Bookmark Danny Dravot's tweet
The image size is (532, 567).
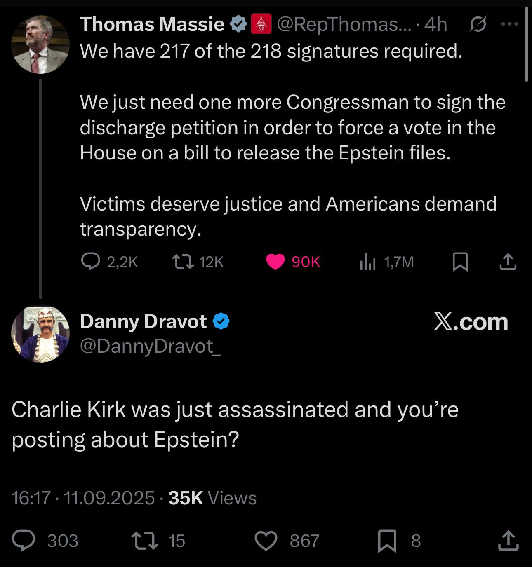pyautogui.click(x=387, y=541)
